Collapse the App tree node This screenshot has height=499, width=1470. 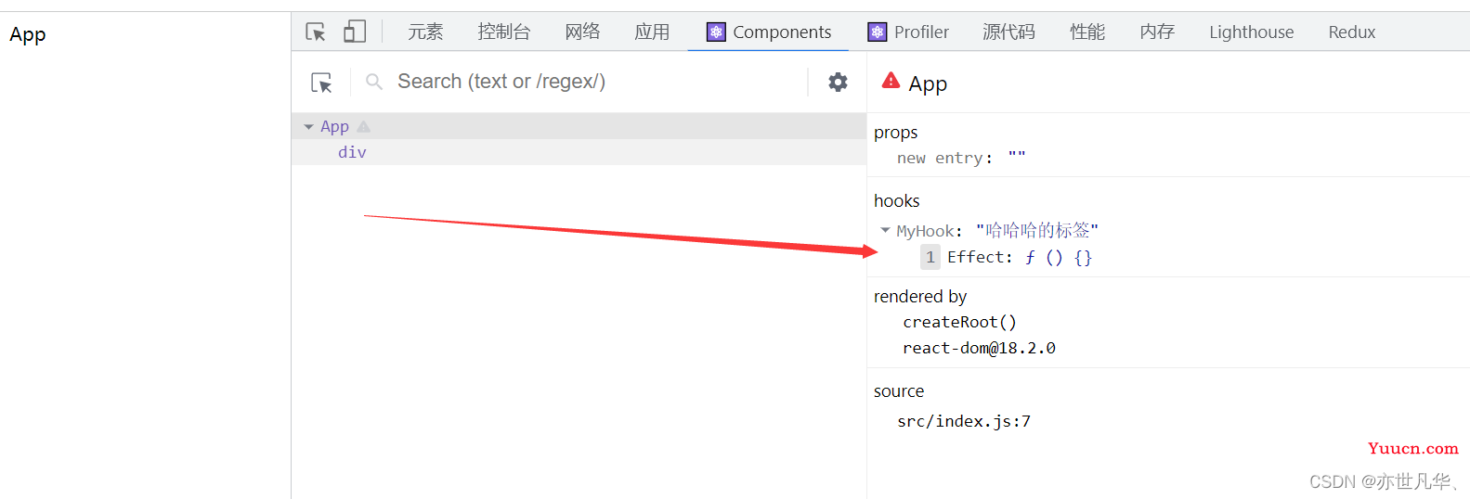coord(308,127)
